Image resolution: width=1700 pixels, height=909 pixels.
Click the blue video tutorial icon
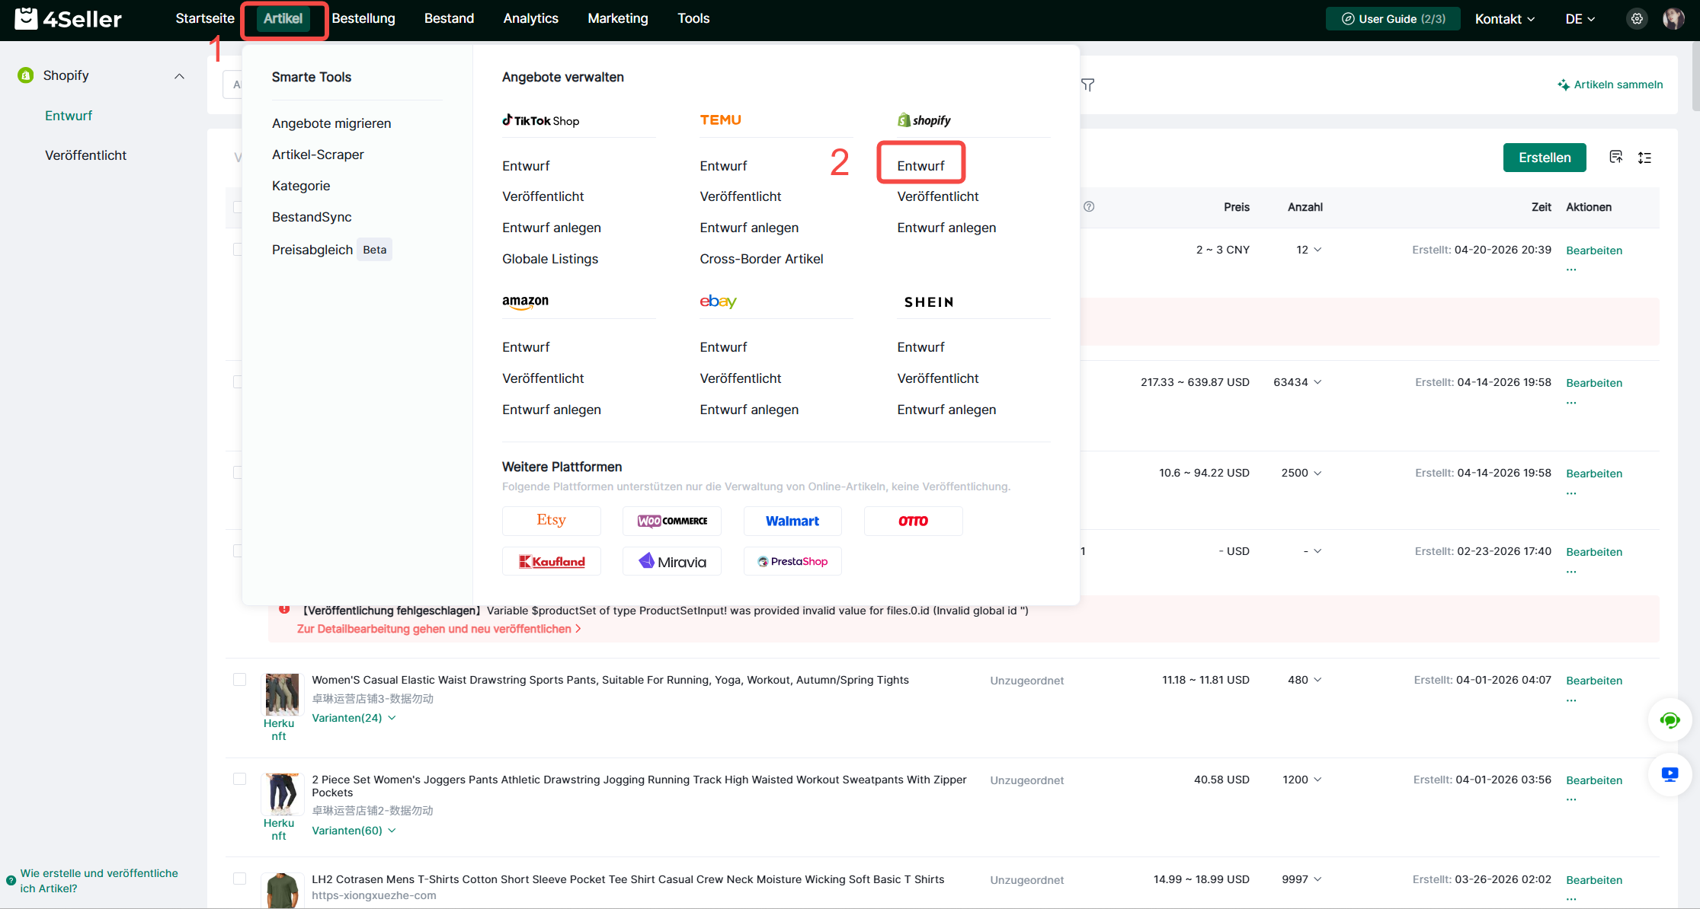pyautogui.click(x=1670, y=774)
